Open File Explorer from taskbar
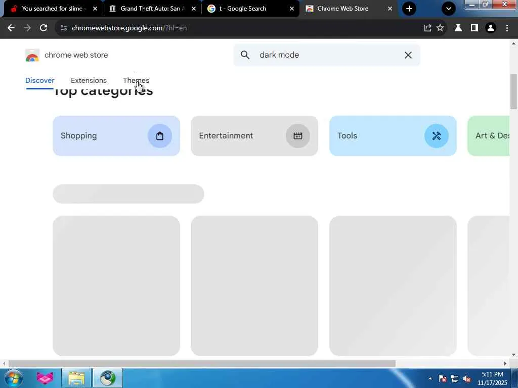This screenshot has width=518, height=388. [76, 378]
